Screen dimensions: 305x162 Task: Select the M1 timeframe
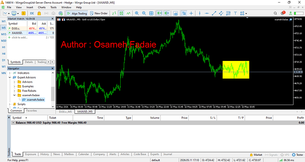coord(4,21)
